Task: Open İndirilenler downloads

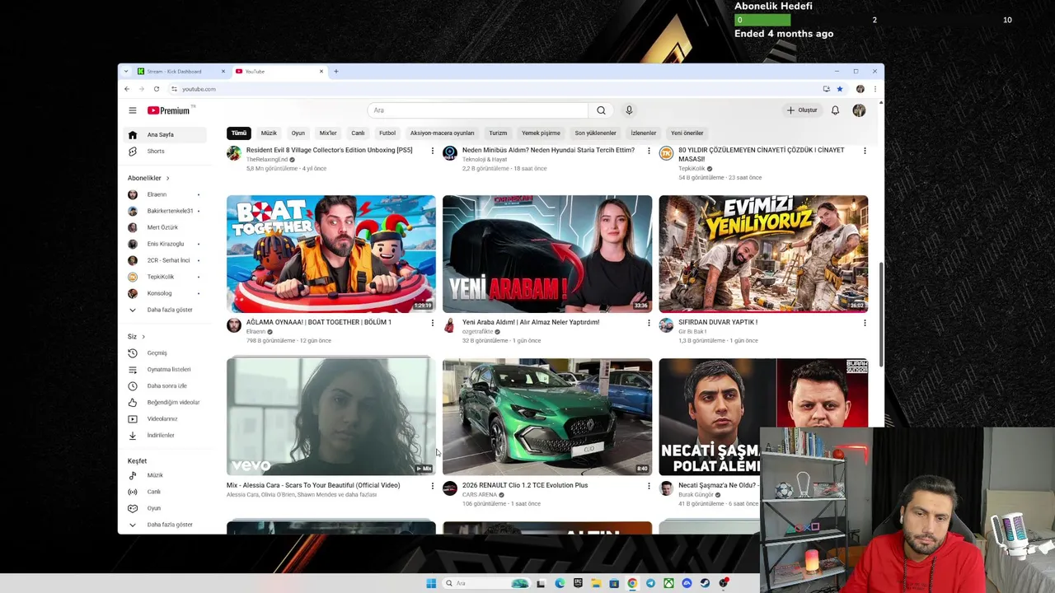Action: click(161, 435)
